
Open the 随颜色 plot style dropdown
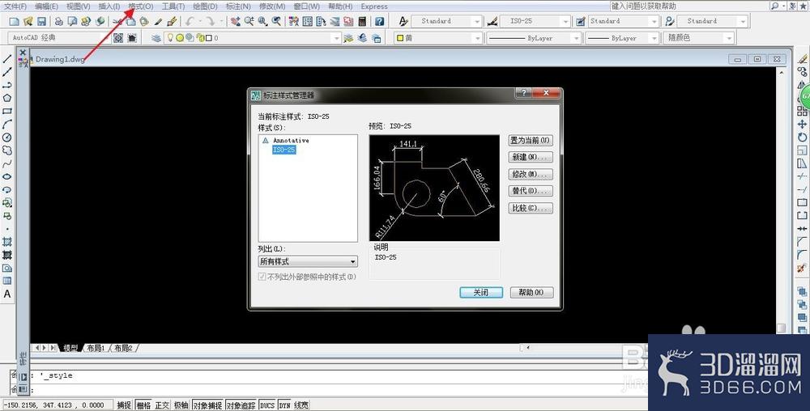(x=700, y=38)
